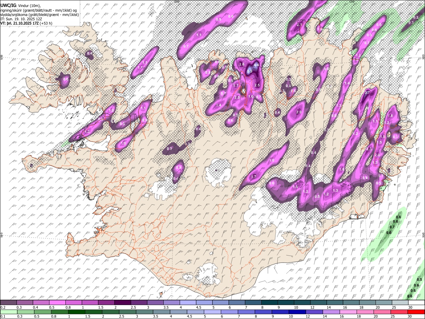Image resolution: width=425 pixels, height=319 pixels.
Task: Click the '30' label in the upper legend row
Action: coord(410,307)
